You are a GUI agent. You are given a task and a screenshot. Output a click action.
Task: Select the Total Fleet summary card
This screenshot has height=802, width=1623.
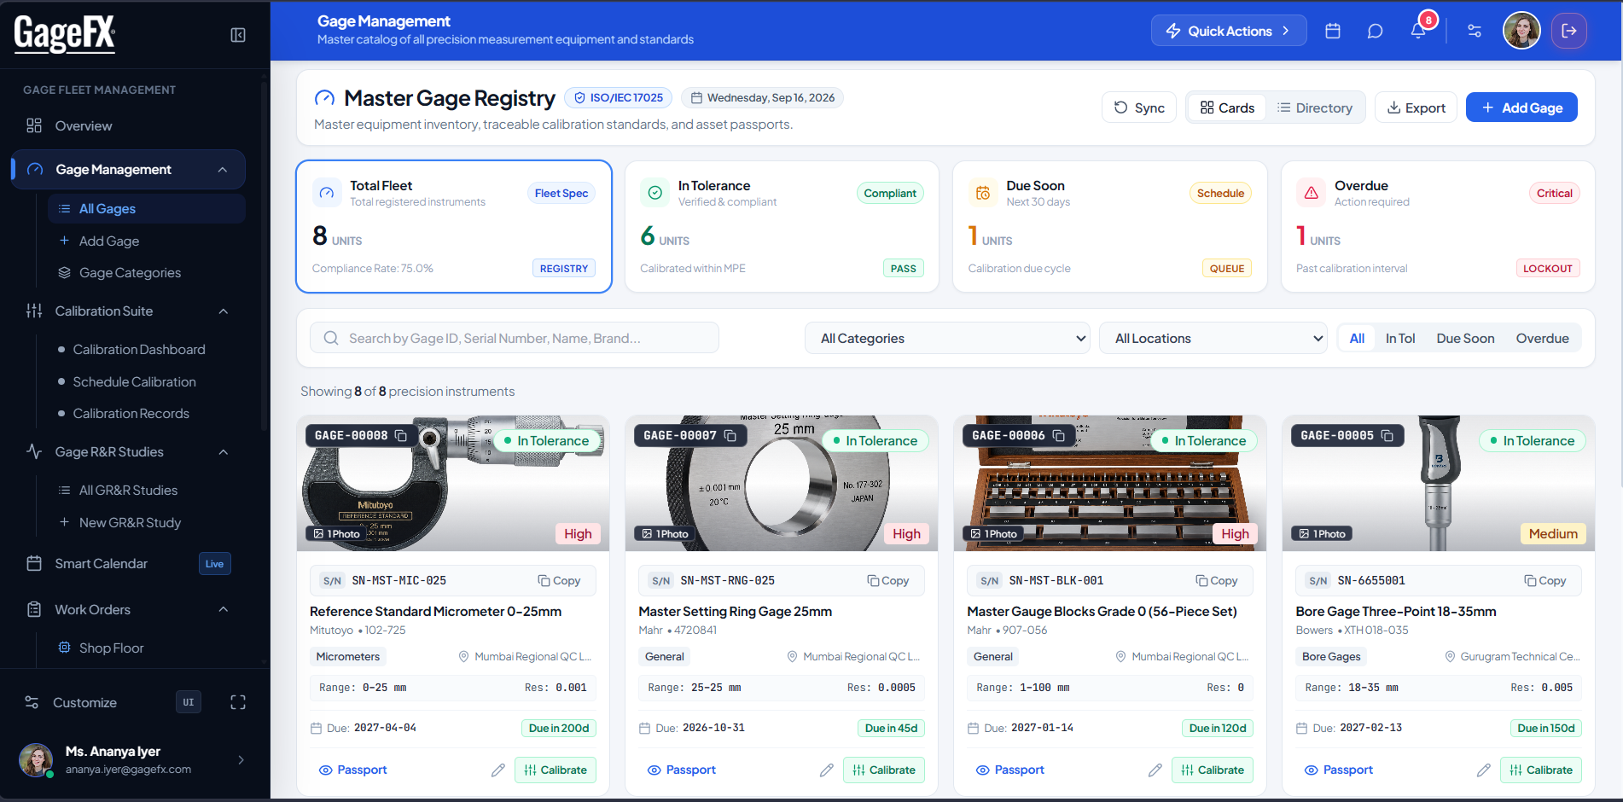(x=454, y=227)
